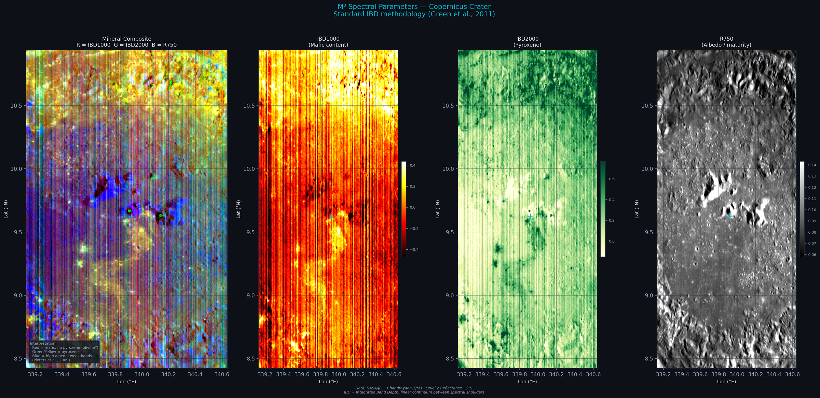Click the '(Albedo / maturity)' subtitle
The height and width of the screenshot is (398, 820).
726,45
